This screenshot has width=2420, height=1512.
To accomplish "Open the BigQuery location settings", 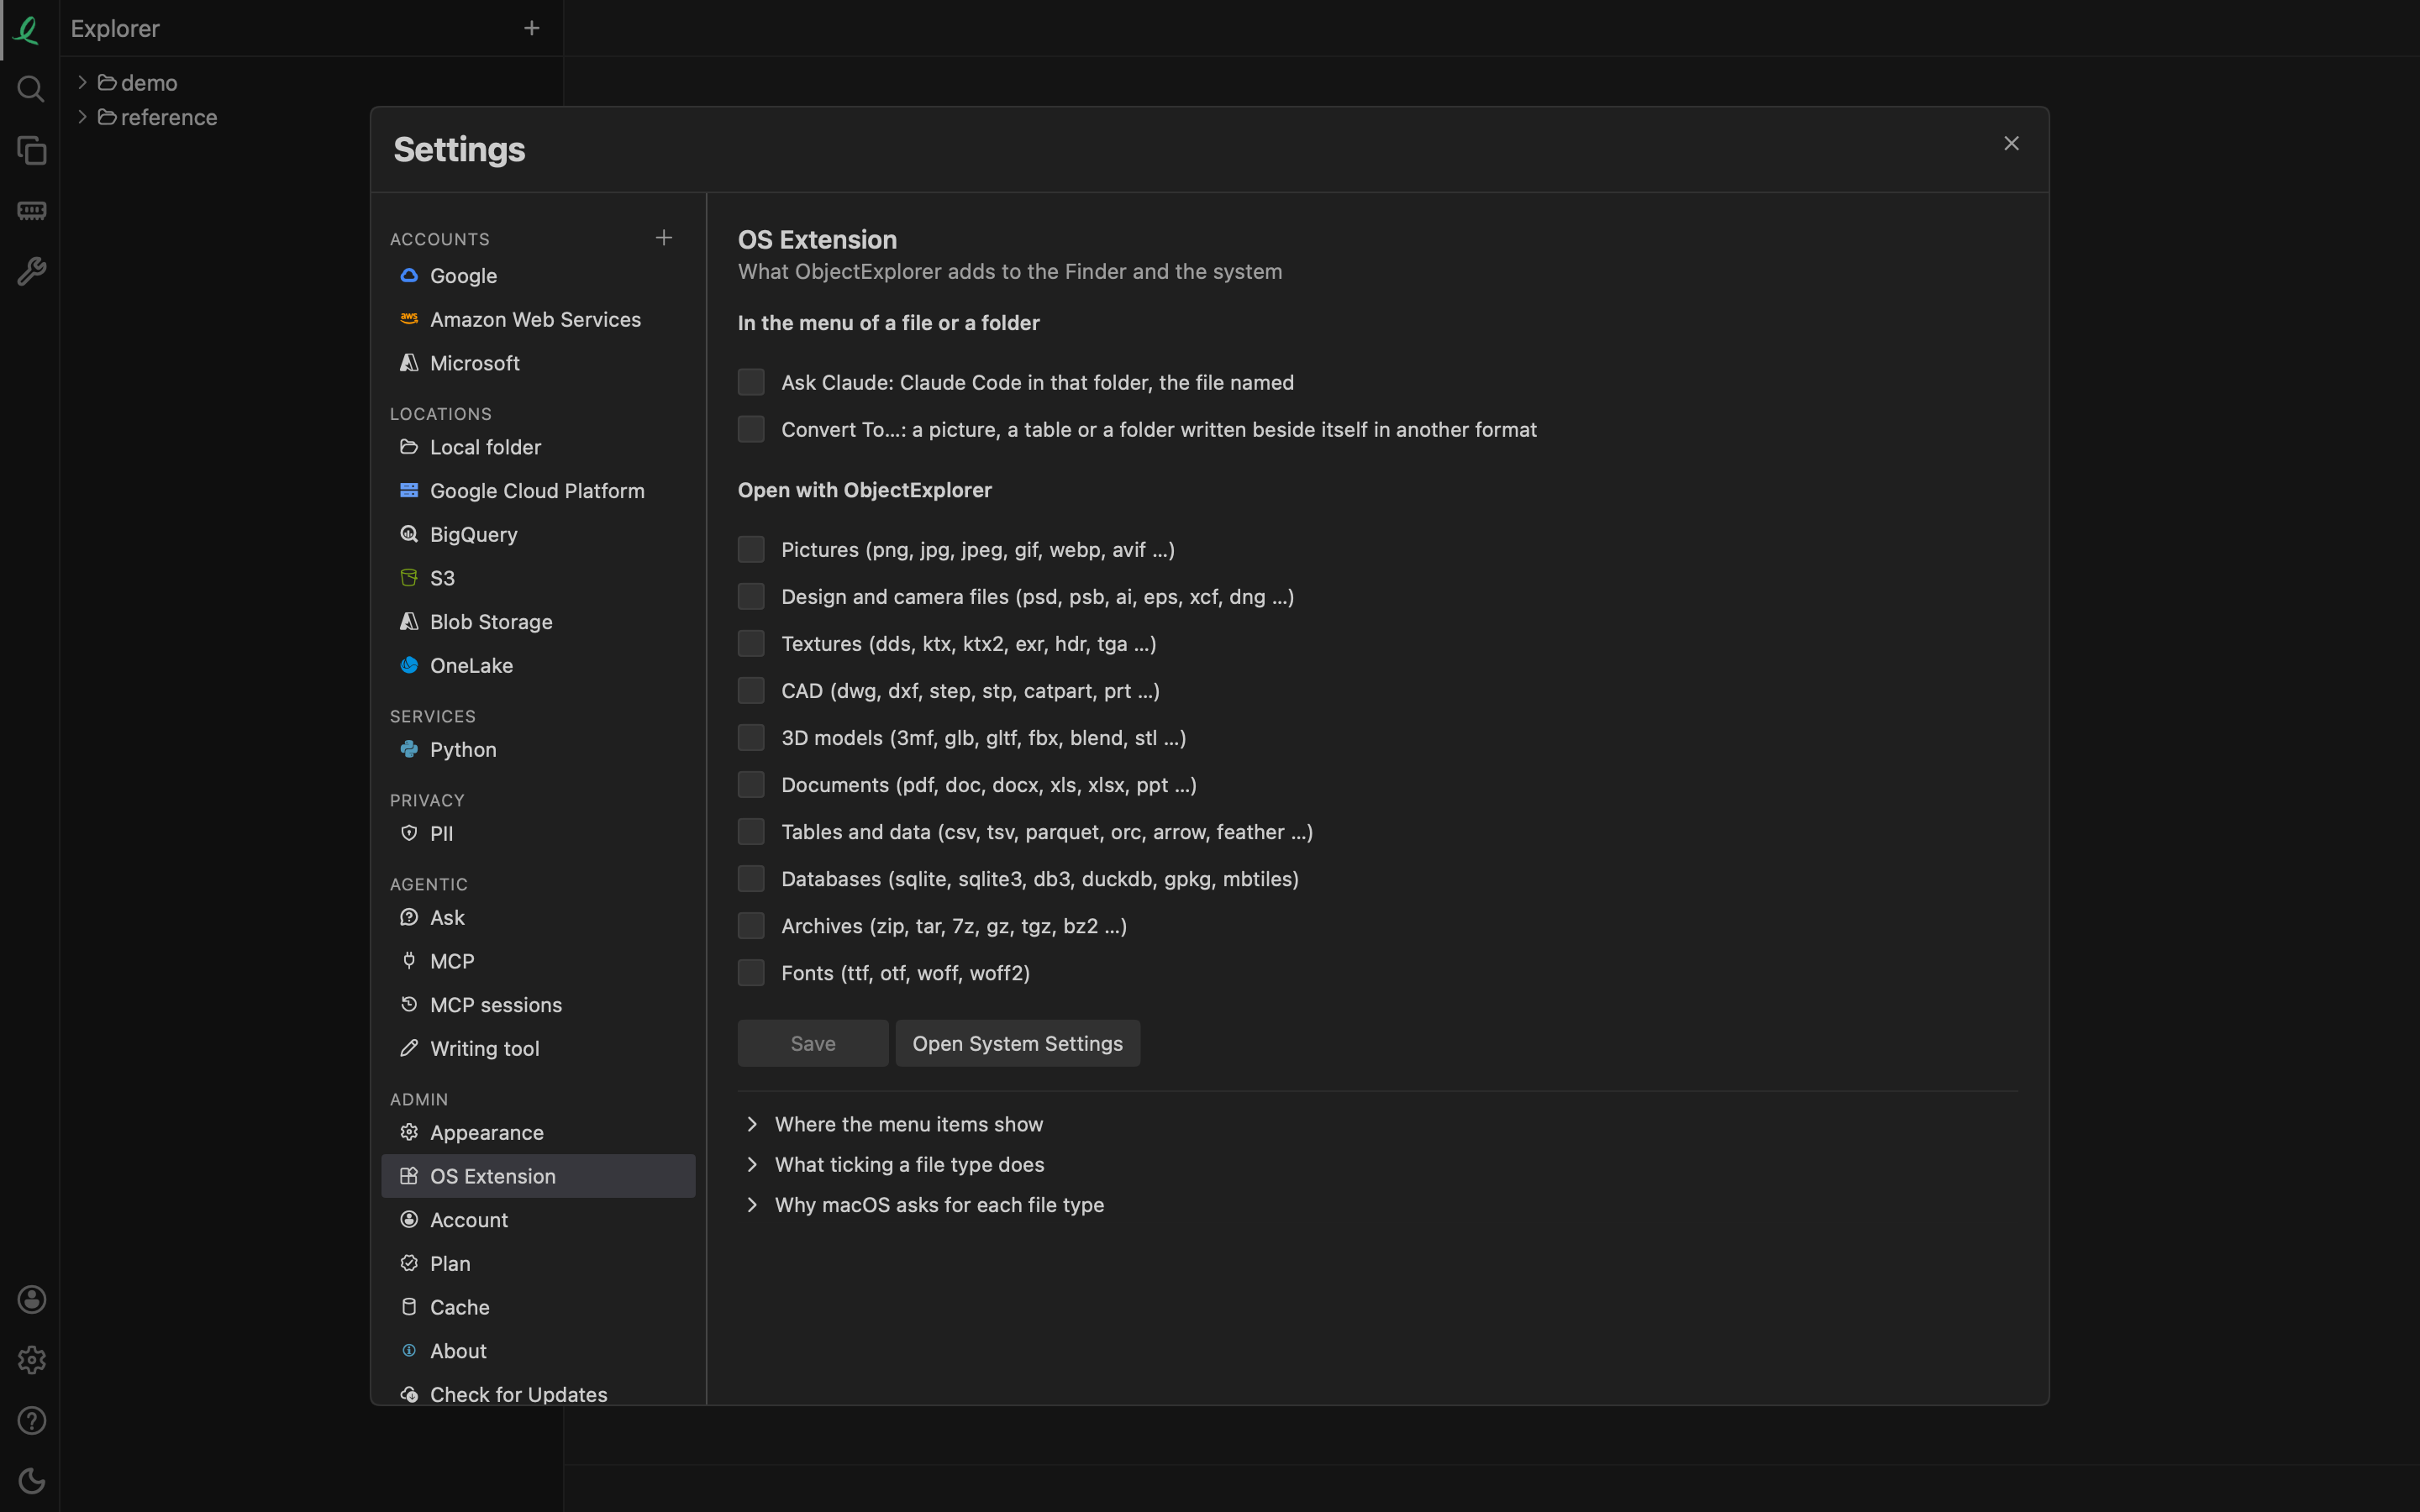I will (538, 534).
